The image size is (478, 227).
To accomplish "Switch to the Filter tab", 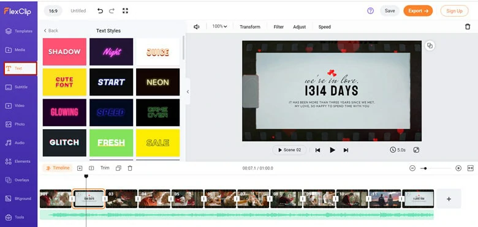I will click(x=279, y=27).
